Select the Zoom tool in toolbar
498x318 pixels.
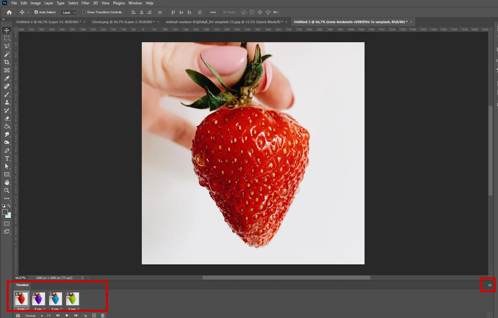pos(7,190)
